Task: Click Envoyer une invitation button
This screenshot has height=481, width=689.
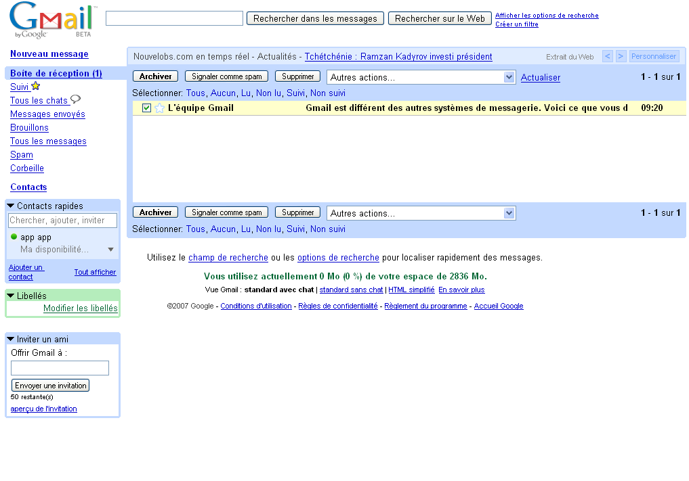Action: [x=51, y=386]
